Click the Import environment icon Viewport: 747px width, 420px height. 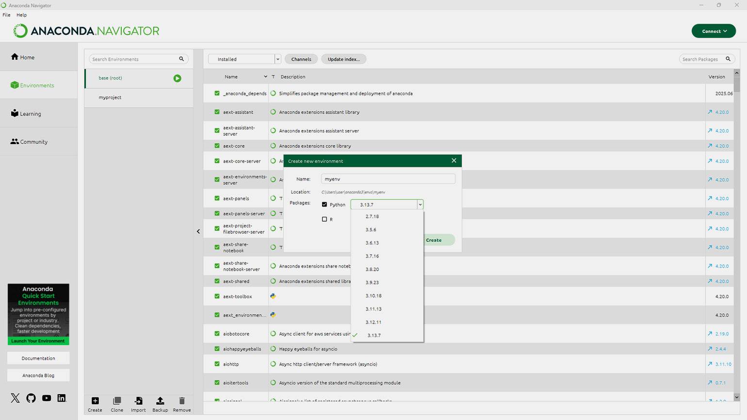click(x=138, y=401)
